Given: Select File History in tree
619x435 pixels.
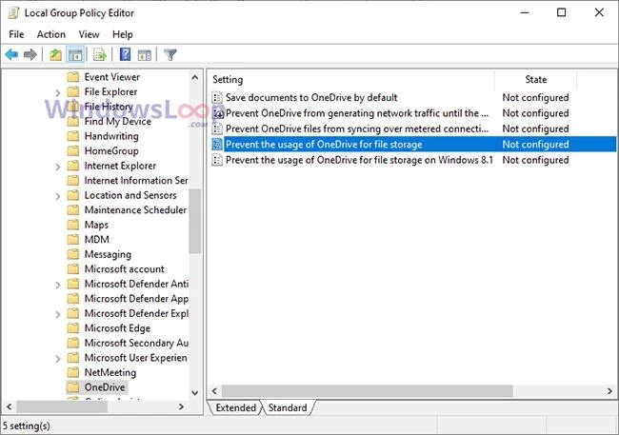Looking at the screenshot, I should (x=109, y=107).
